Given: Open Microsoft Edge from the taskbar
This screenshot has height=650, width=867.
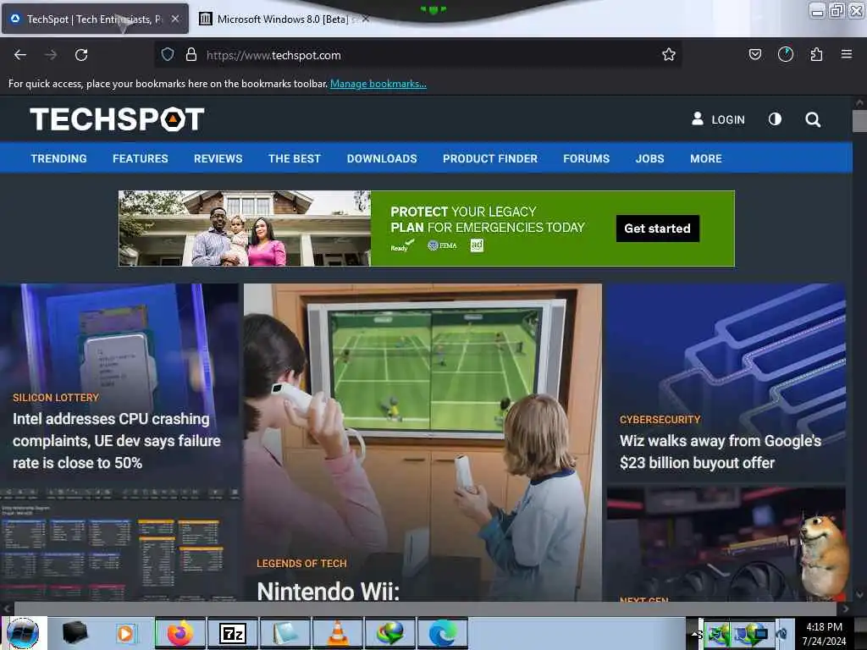Looking at the screenshot, I should [443, 633].
